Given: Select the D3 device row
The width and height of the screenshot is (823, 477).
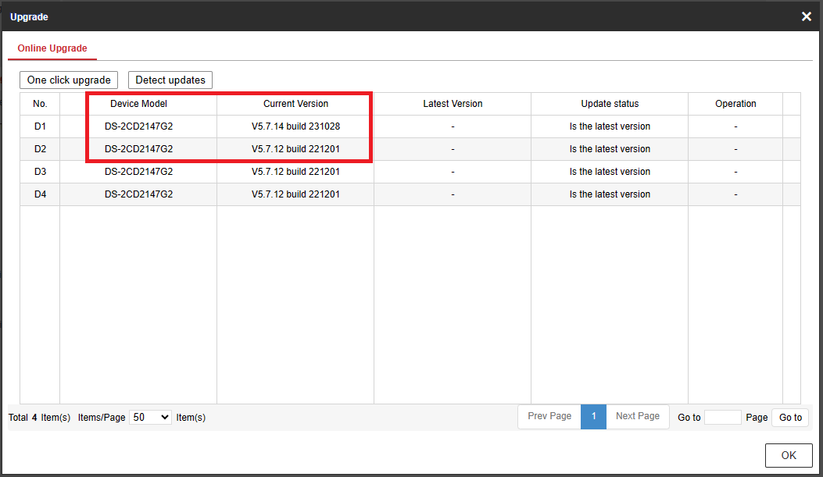Looking at the screenshot, I should tap(40, 172).
